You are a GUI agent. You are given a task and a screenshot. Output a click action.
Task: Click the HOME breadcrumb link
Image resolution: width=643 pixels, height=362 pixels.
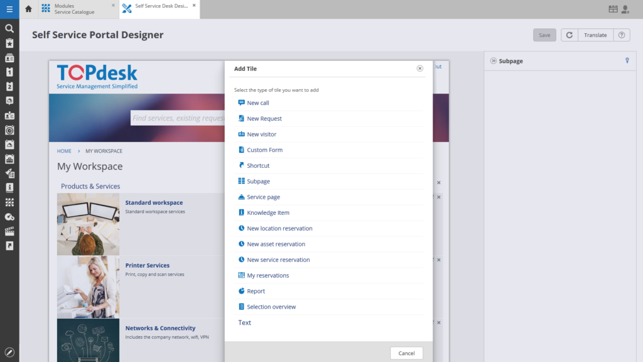click(x=64, y=151)
